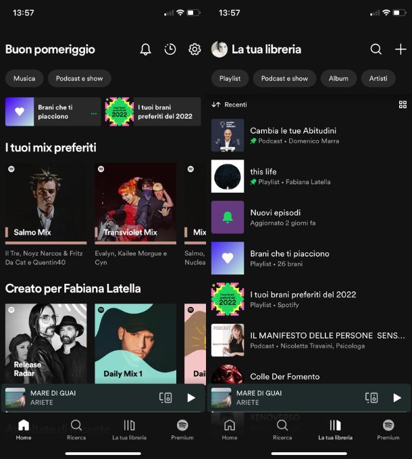The height and width of the screenshot is (459, 412).
Task: Tap the search magnifier in La tua libreria header
Action: tap(376, 49)
